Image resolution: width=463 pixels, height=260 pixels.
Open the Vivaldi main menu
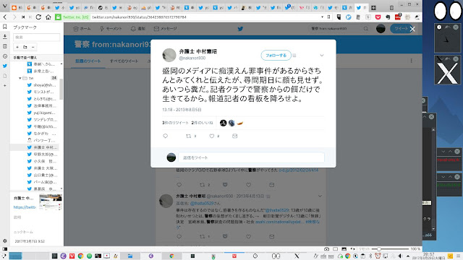(x=4, y=6)
